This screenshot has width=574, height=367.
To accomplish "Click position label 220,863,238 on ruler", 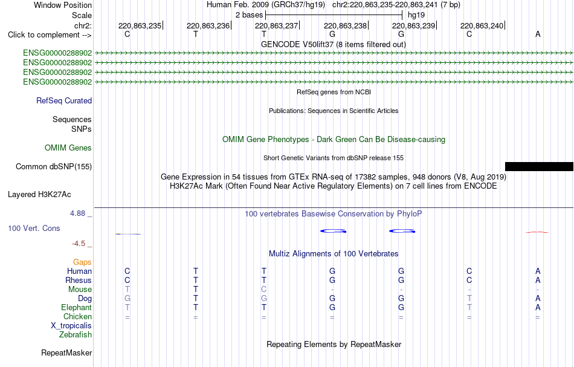I will pos(345,25).
